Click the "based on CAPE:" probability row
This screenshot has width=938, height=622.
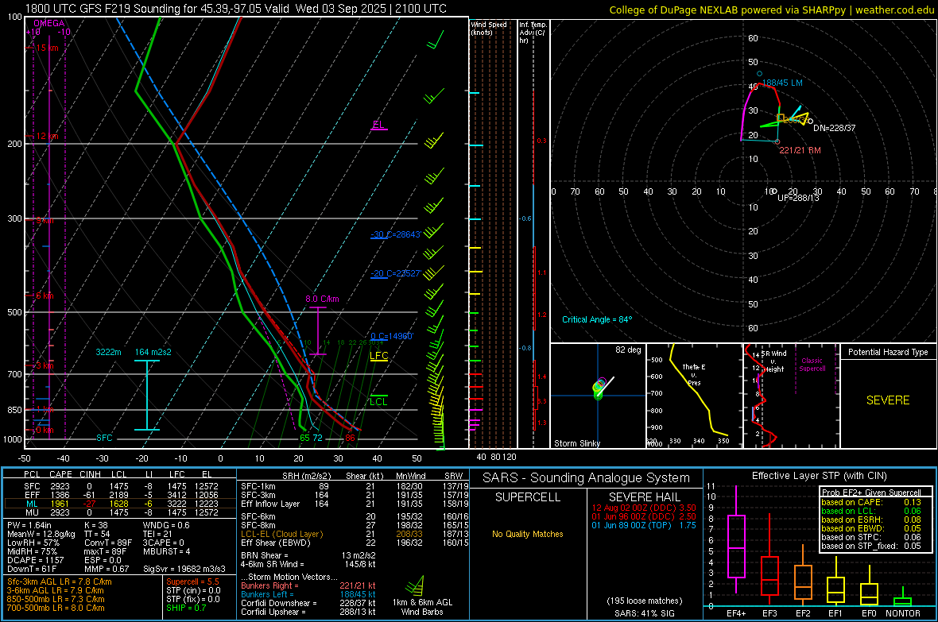(x=871, y=502)
